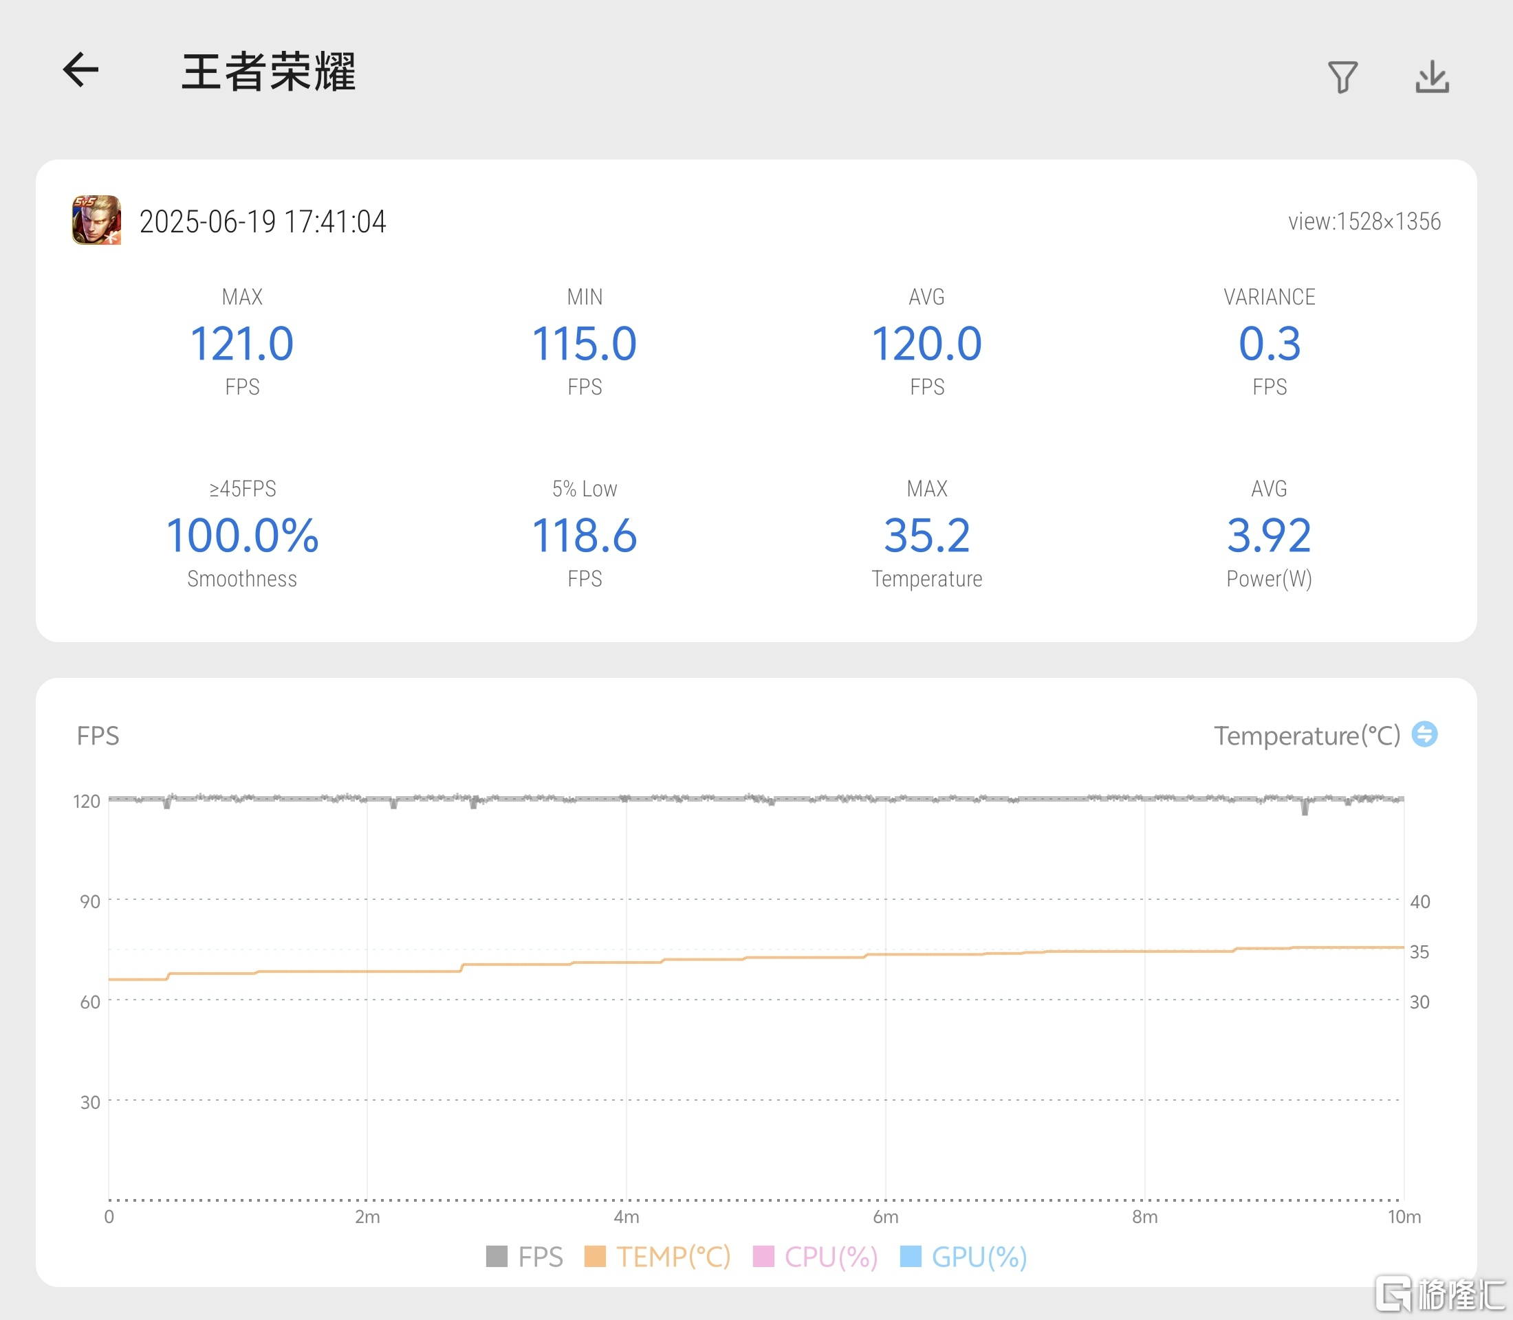Click the Power(W) label
This screenshot has width=1513, height=1320.
(x=1269, y=579)
